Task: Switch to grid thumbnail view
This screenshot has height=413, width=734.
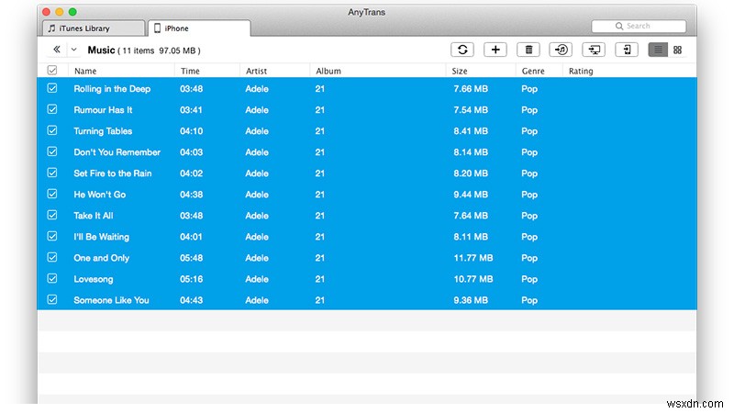Action: click(677, 50)
